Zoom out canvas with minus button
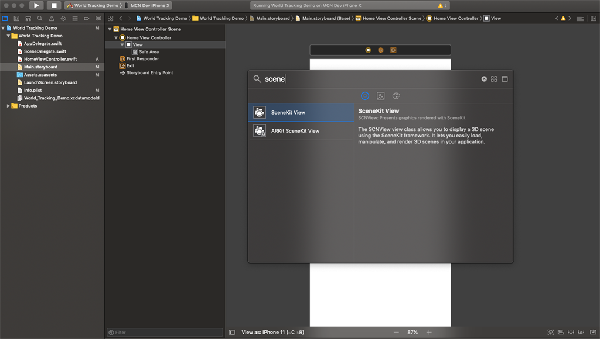This screenshot has height=339, width=600. coord(396,333)
